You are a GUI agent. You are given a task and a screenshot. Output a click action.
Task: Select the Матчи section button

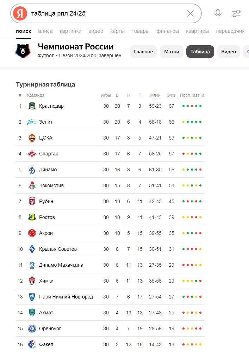172,52
